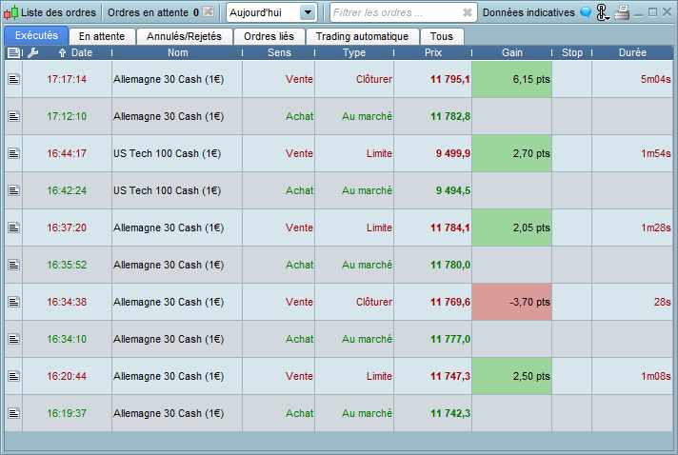Click the details column header icon
This screenshot has height=455, width=678.
13,52
